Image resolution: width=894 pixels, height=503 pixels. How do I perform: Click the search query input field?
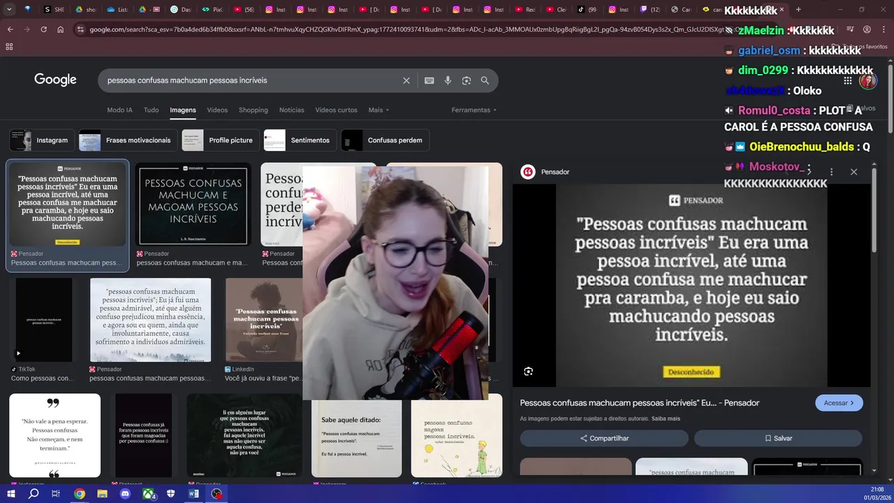251,80
